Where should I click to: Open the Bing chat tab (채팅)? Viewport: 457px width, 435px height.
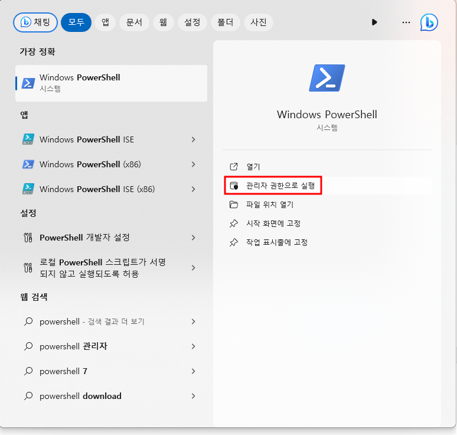[35, 22]
